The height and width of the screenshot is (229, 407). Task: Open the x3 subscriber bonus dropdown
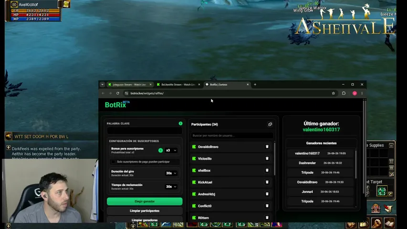(171, 150)
